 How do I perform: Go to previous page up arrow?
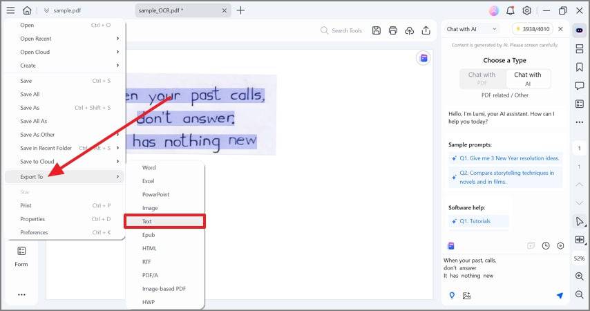580,185
